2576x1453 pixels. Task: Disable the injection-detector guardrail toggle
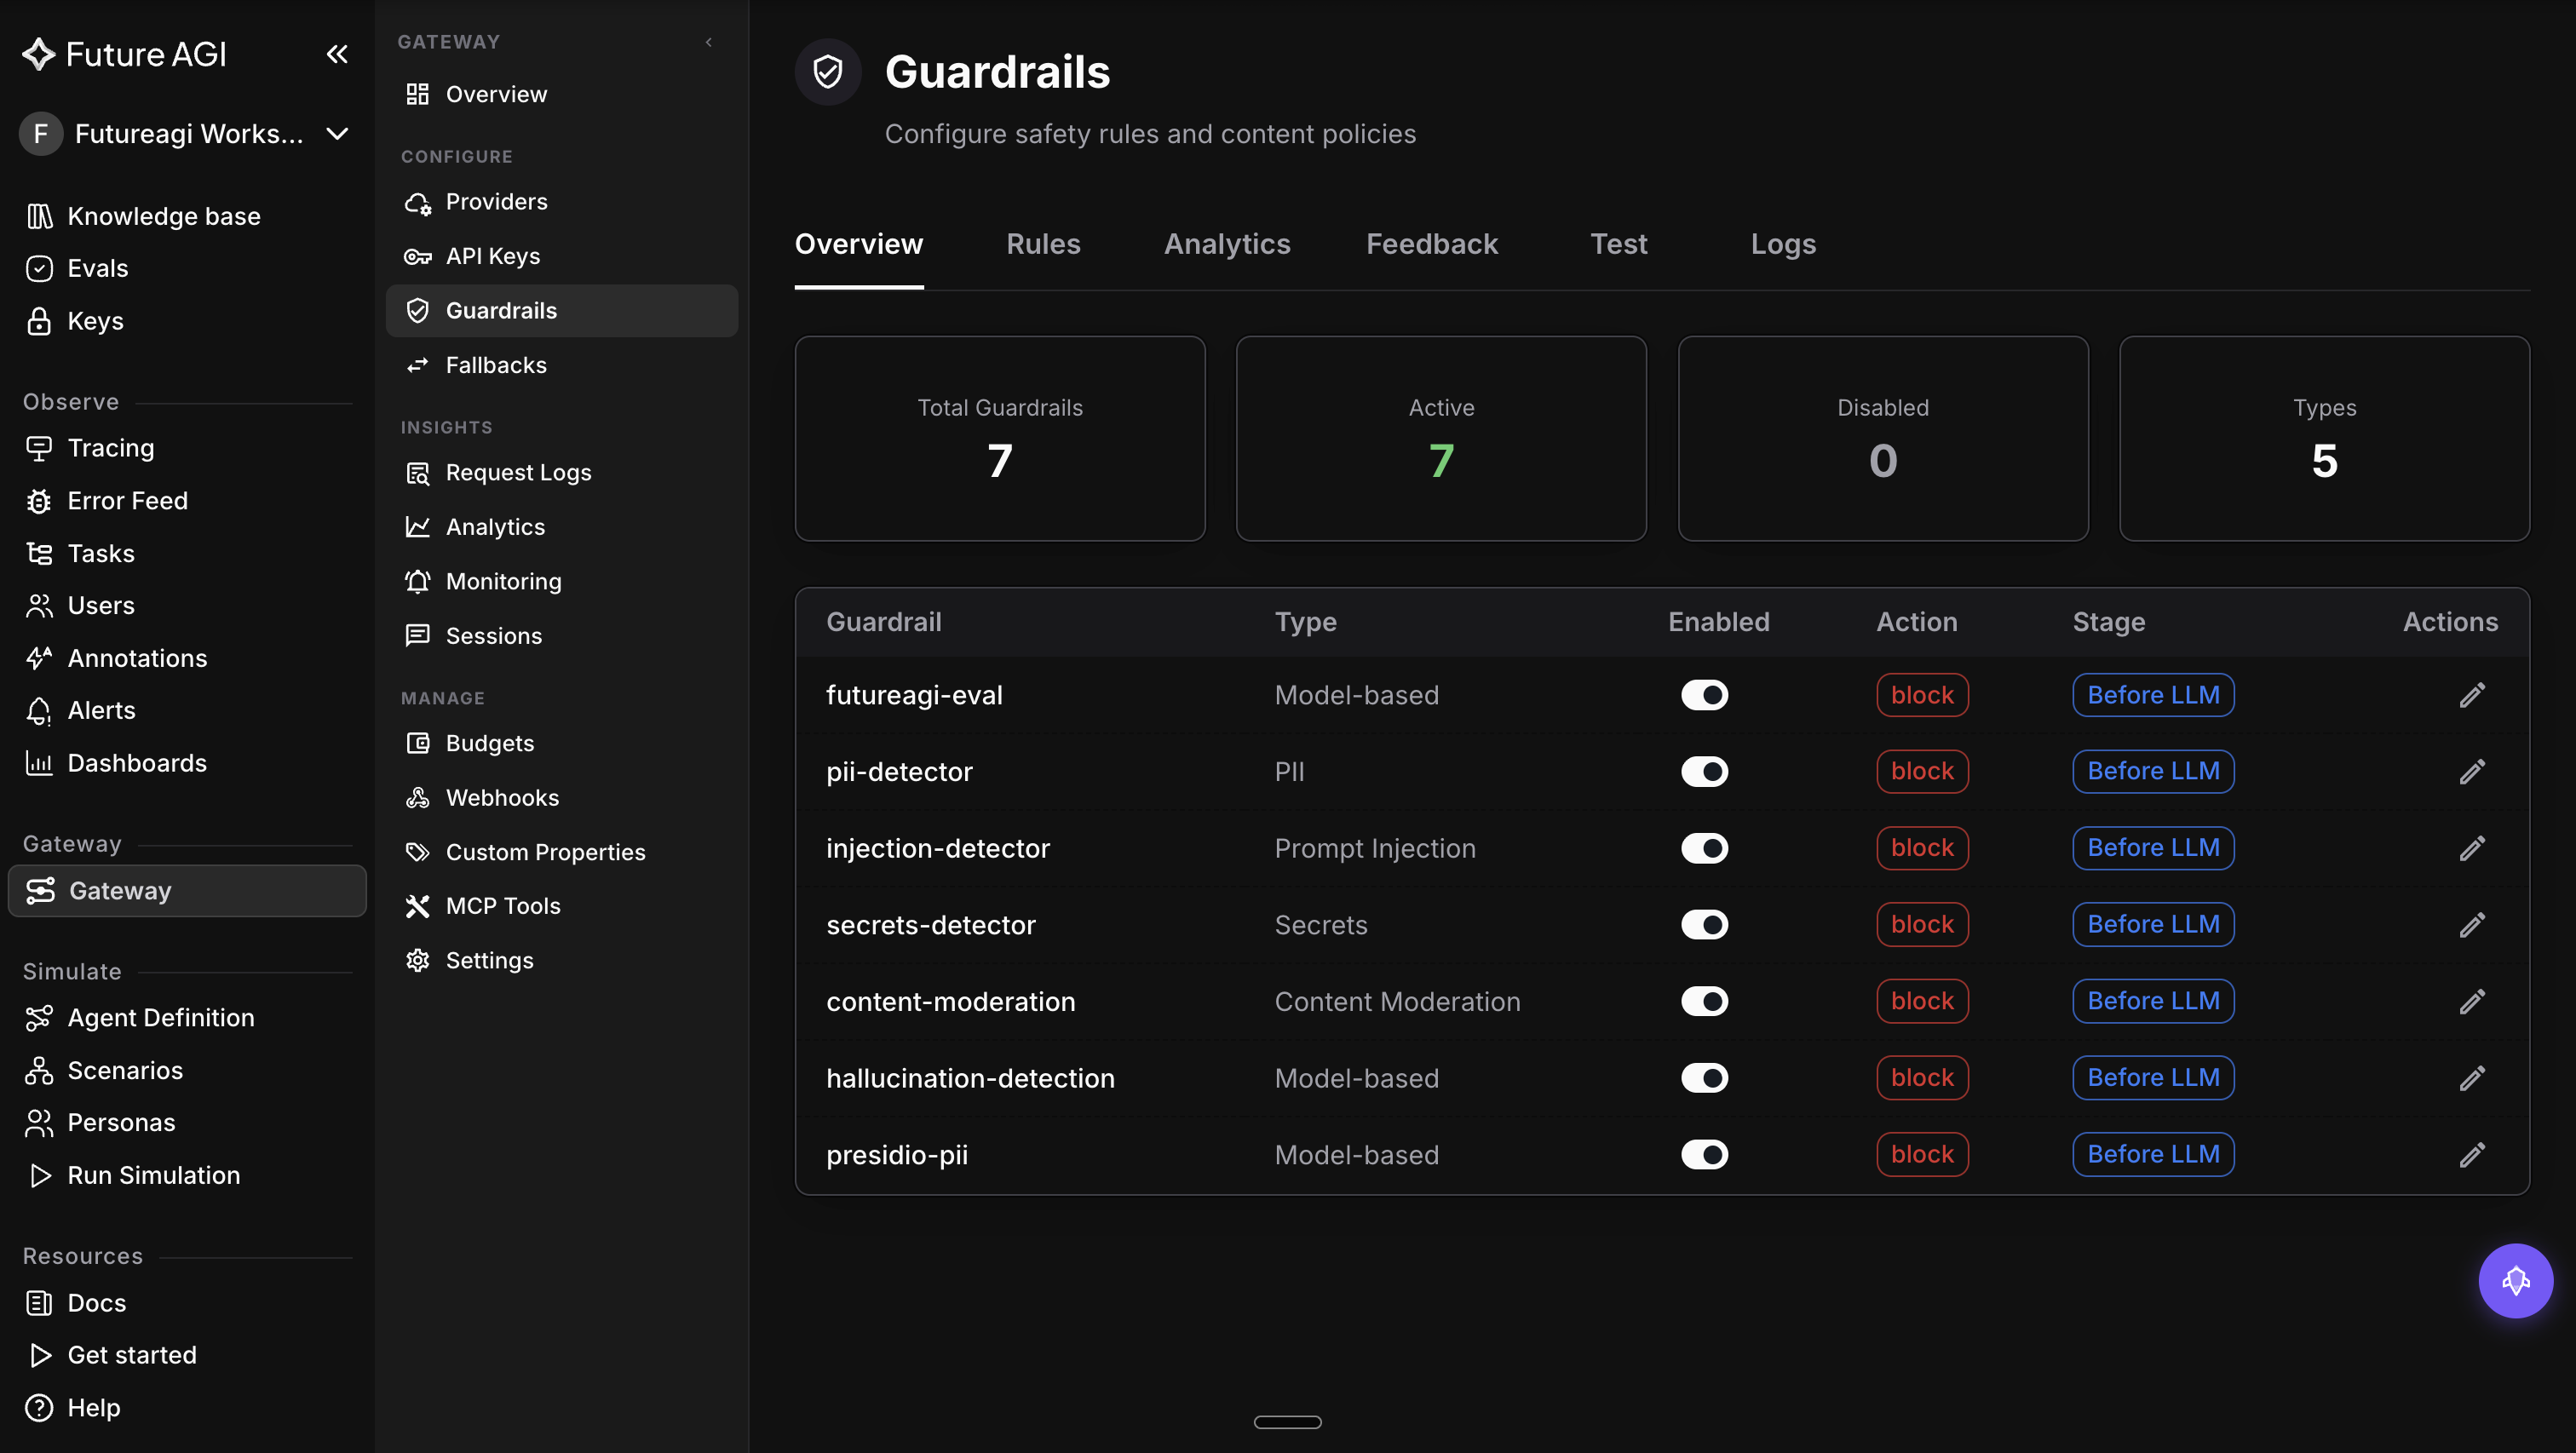point(1704,848)
